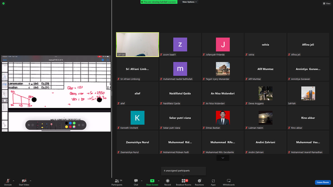Select the Sekar putri viana tile
The width and height of the screenshot is (333, 187).
point(180,118)
